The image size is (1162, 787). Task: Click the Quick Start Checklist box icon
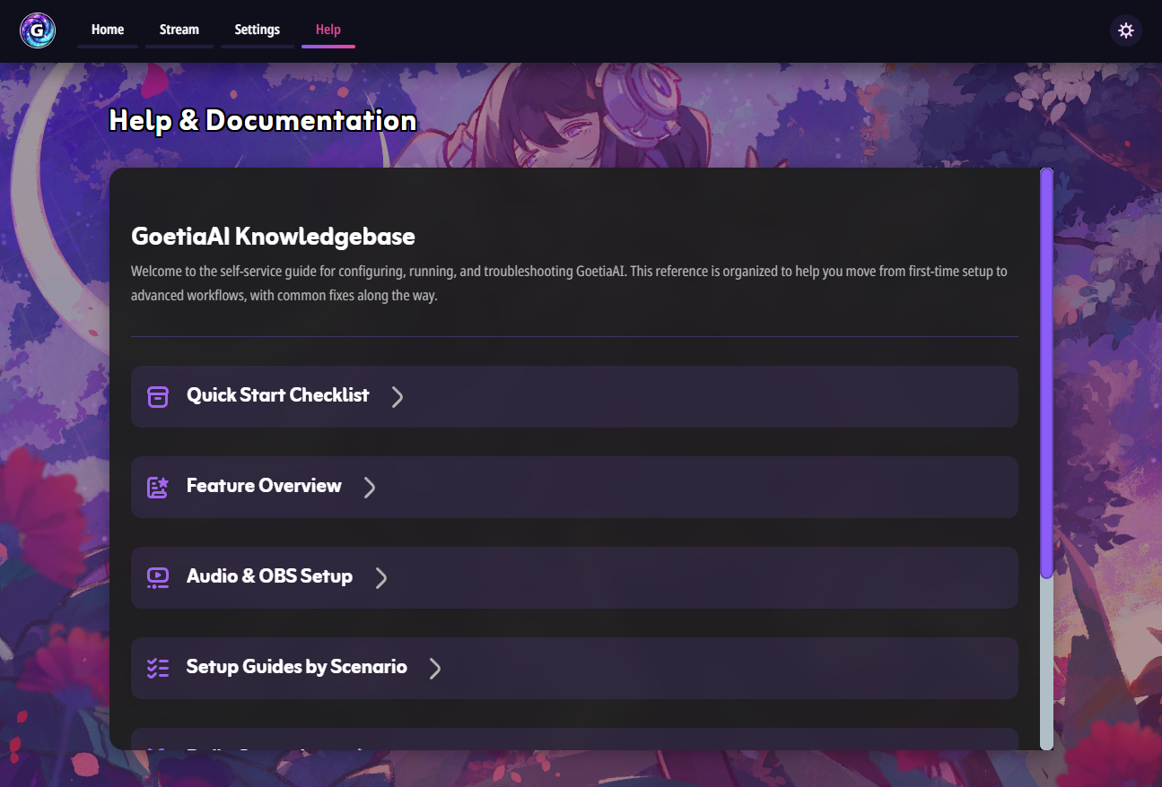(158, 396)
